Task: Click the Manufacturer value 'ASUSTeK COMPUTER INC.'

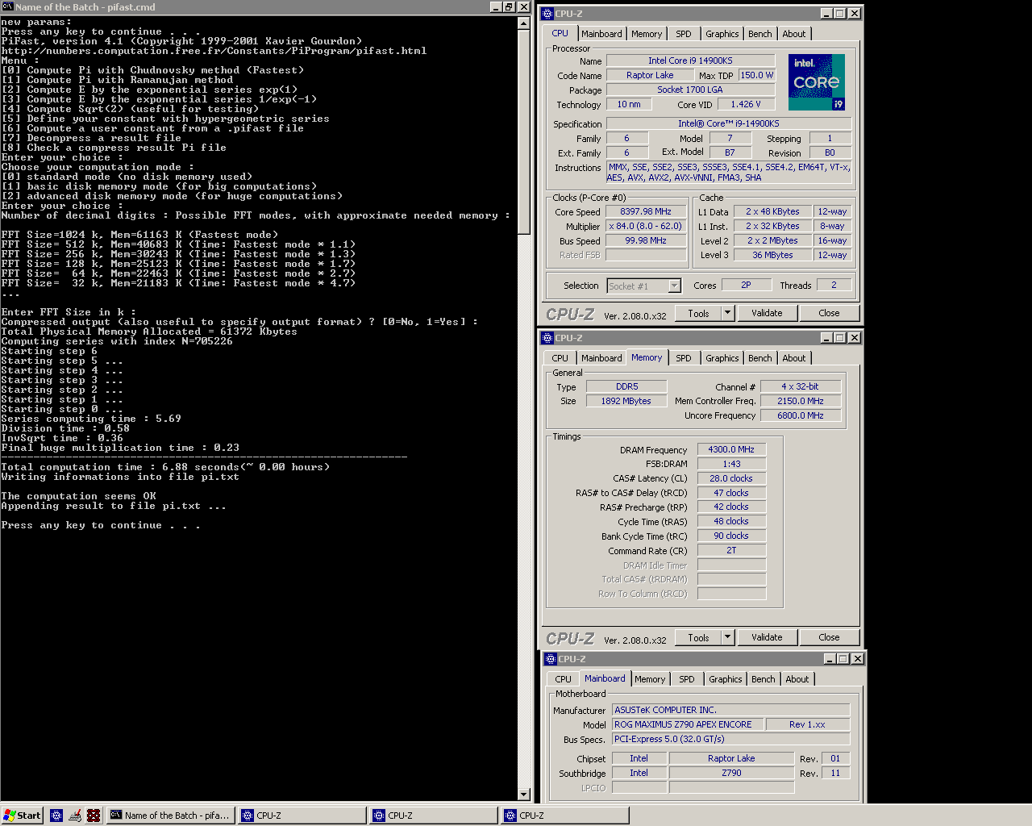Action: click(730, 710)
